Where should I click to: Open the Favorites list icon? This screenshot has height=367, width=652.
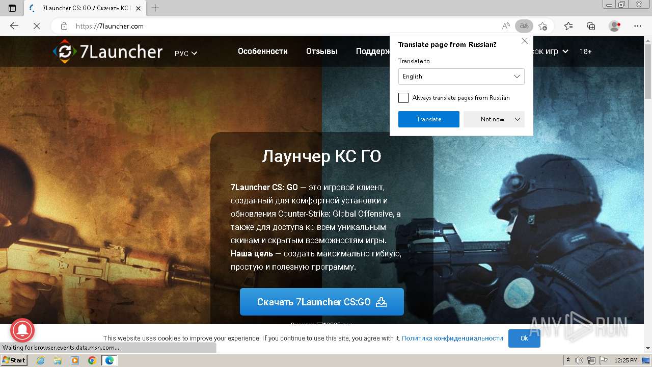pyautogui.click(x=568, y=26)
